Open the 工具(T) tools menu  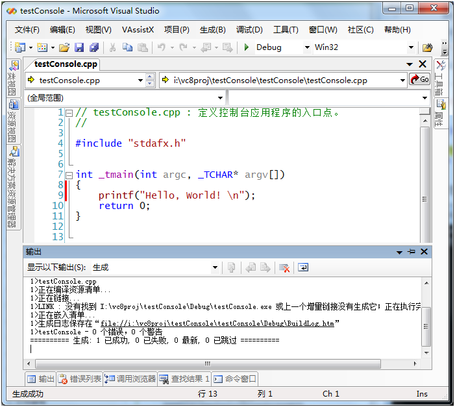[x=286, y=30]
